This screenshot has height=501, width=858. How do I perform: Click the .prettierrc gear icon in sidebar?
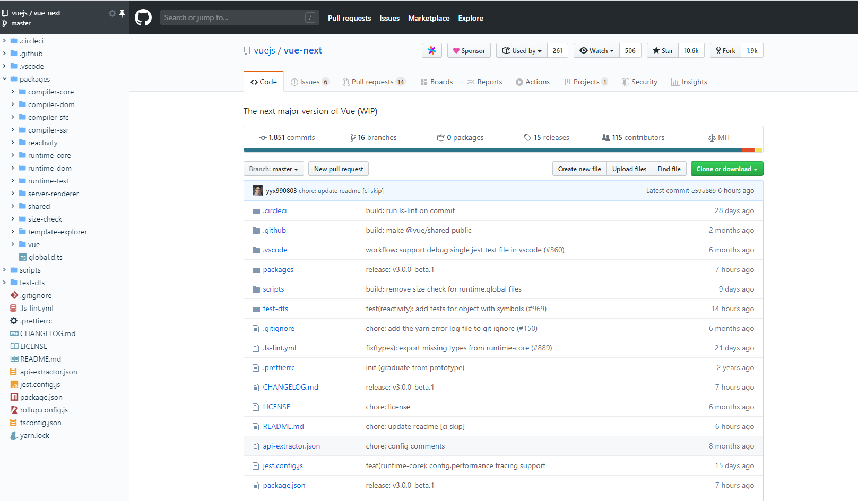click(14, 321)
